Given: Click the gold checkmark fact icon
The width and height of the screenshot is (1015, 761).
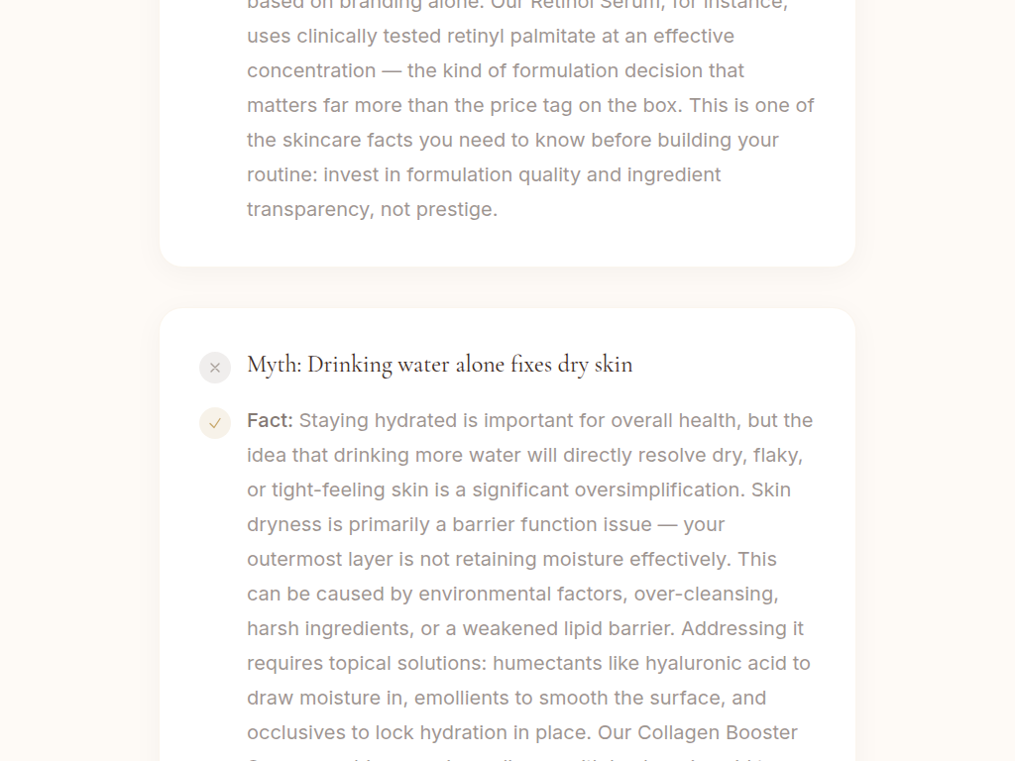Looking at the screenshot, I should (215, 423).
